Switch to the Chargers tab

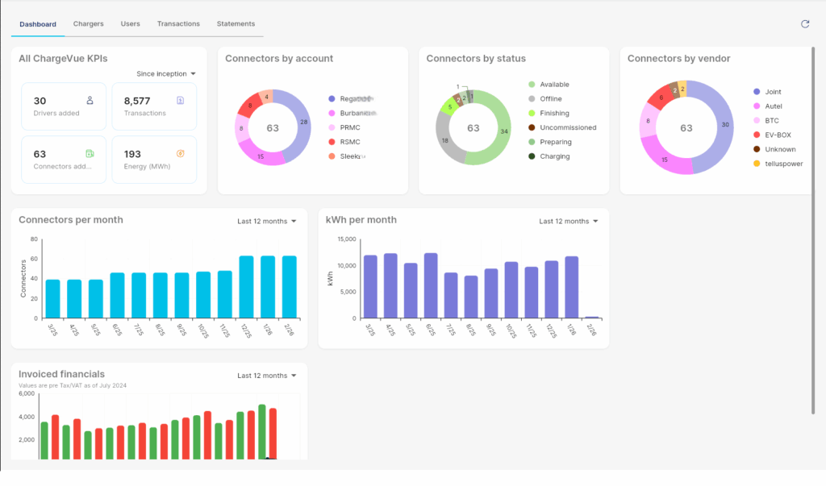coord(88,24)
